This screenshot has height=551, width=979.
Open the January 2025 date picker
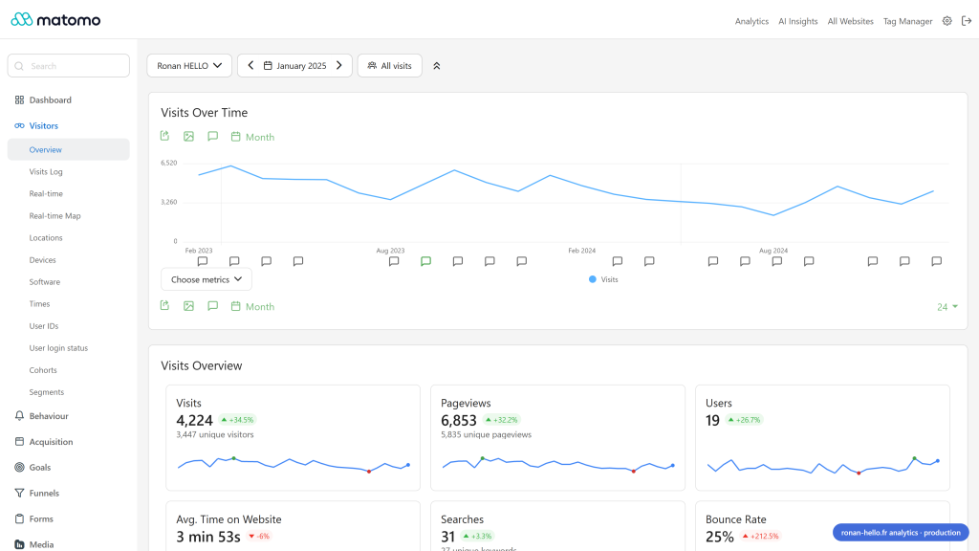click(x=294, y=66)
